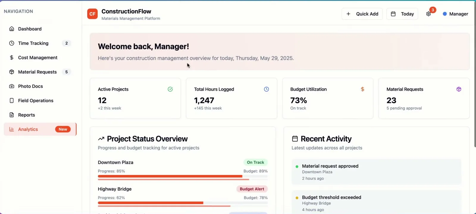The height and width of the screenshot is (214, 476).
Task: Click the trend arrow icon beside Project Status Overview
Action: [x=101, y=139]
